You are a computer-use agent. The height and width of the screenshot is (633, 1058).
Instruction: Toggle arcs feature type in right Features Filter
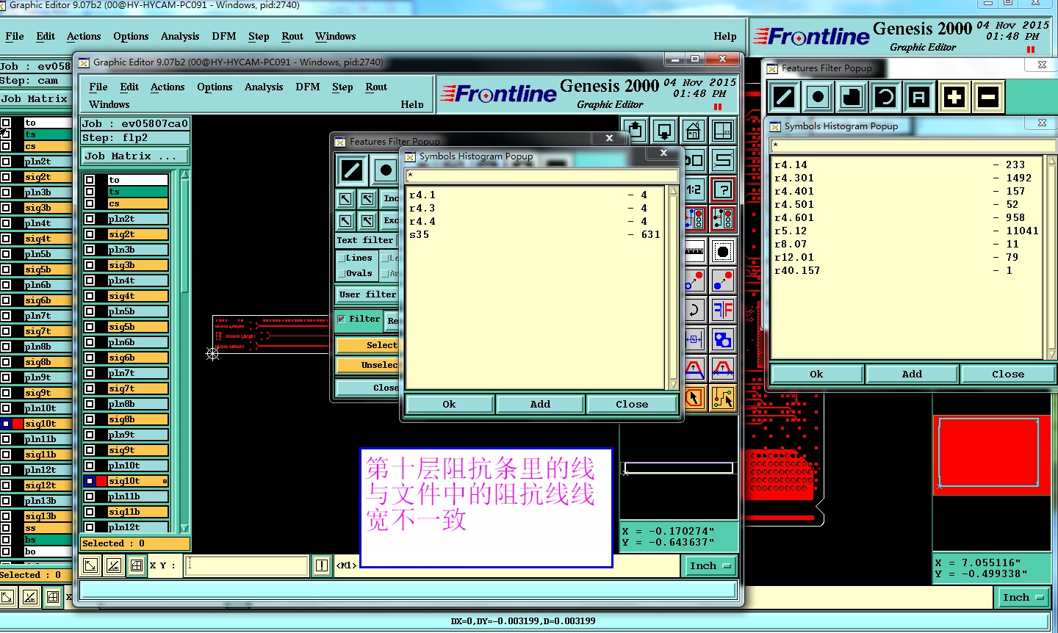(x=885, y=97)
